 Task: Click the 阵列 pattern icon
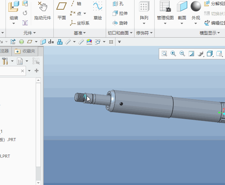(x=144, y=7)
